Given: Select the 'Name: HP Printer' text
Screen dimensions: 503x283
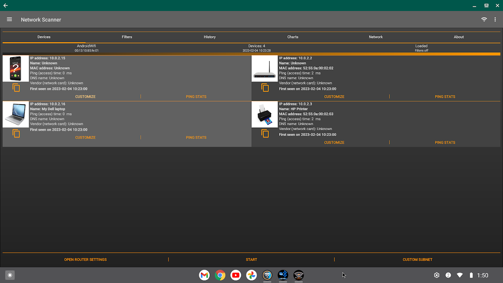Looking at the screenshot, I should tap(293, 109).
